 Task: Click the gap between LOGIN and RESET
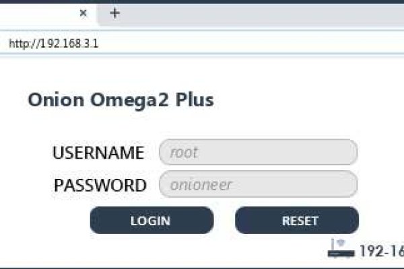point(224,221)
